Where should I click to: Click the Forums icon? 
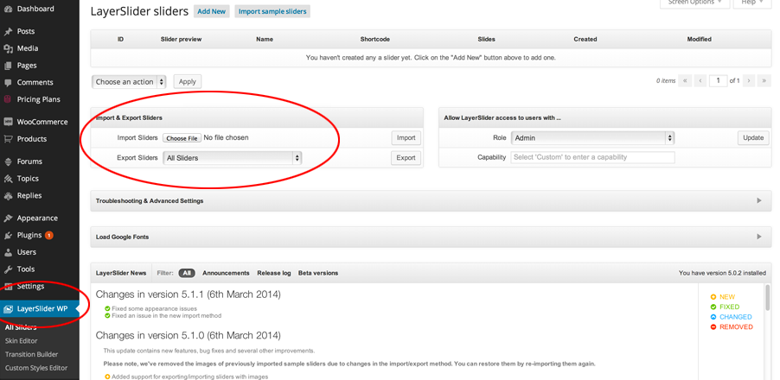point(8,161)
